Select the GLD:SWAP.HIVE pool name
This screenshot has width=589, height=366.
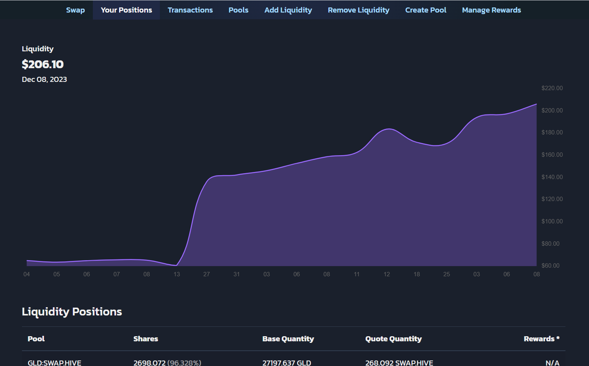54,362
